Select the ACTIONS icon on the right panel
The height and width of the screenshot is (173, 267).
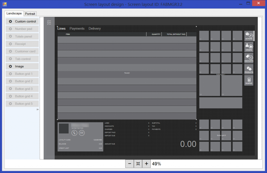coord(249,36)
